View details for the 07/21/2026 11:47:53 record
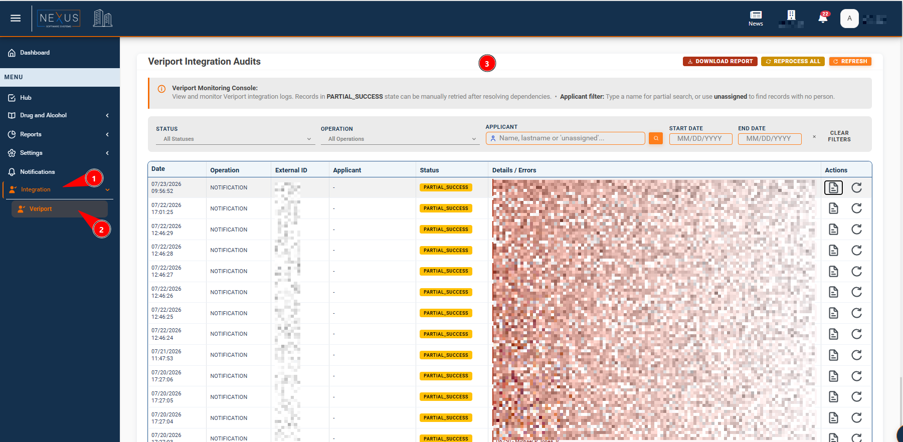Image resolution: width=903 pixels, height=442 pixels. [833, 355]
